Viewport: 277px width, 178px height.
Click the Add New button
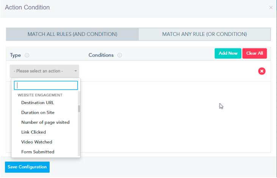(x=228, y=53)
